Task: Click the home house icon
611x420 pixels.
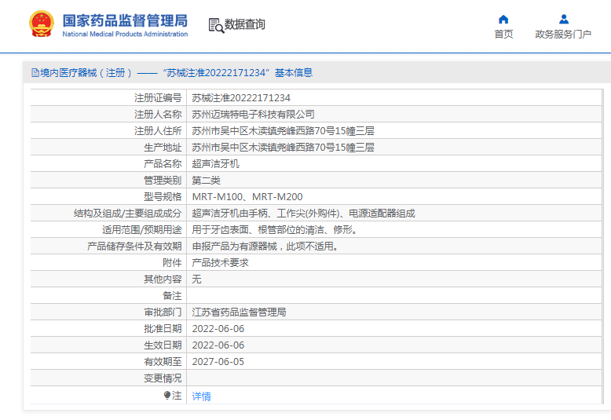Action: coord(503,19)
